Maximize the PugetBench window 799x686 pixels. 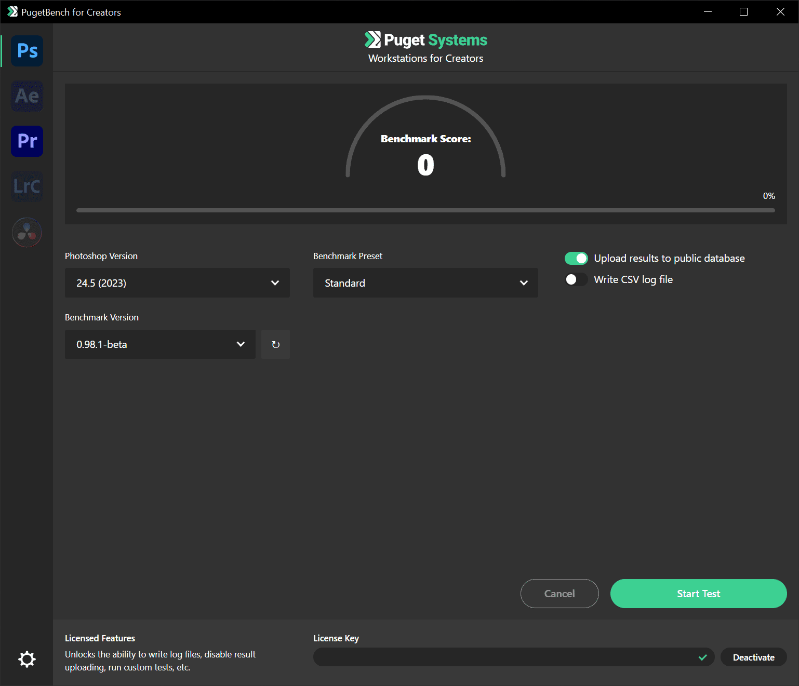(x=743, y=12)
